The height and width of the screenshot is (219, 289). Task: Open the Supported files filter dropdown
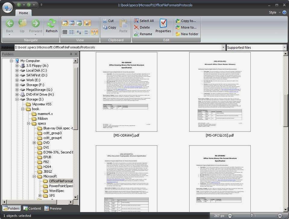click(284, 48)
